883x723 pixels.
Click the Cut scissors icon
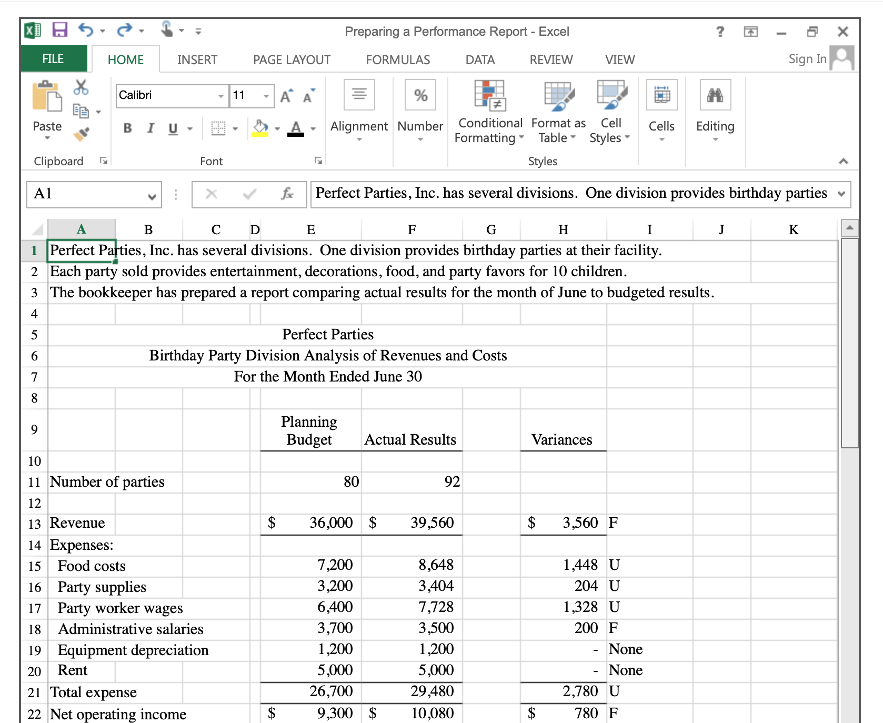80,85
